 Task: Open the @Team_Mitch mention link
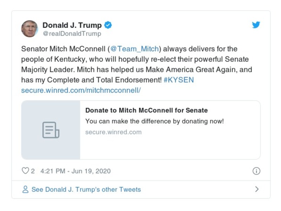(134, 49)
